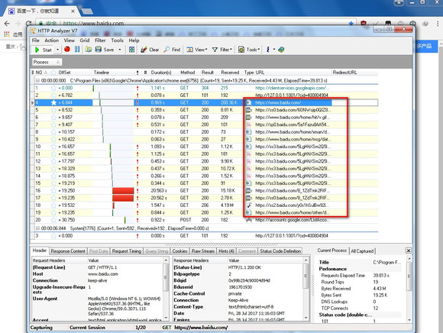Click the Chrome apps grid icon
Viewport: 443px width, 333px height.
[x=7, y=34]
